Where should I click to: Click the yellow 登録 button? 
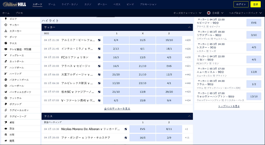pos(255,4)
